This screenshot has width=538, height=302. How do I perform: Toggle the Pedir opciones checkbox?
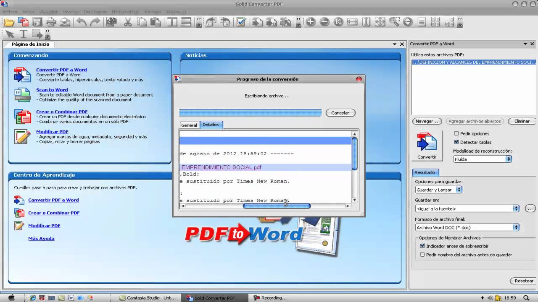point(456,133)
